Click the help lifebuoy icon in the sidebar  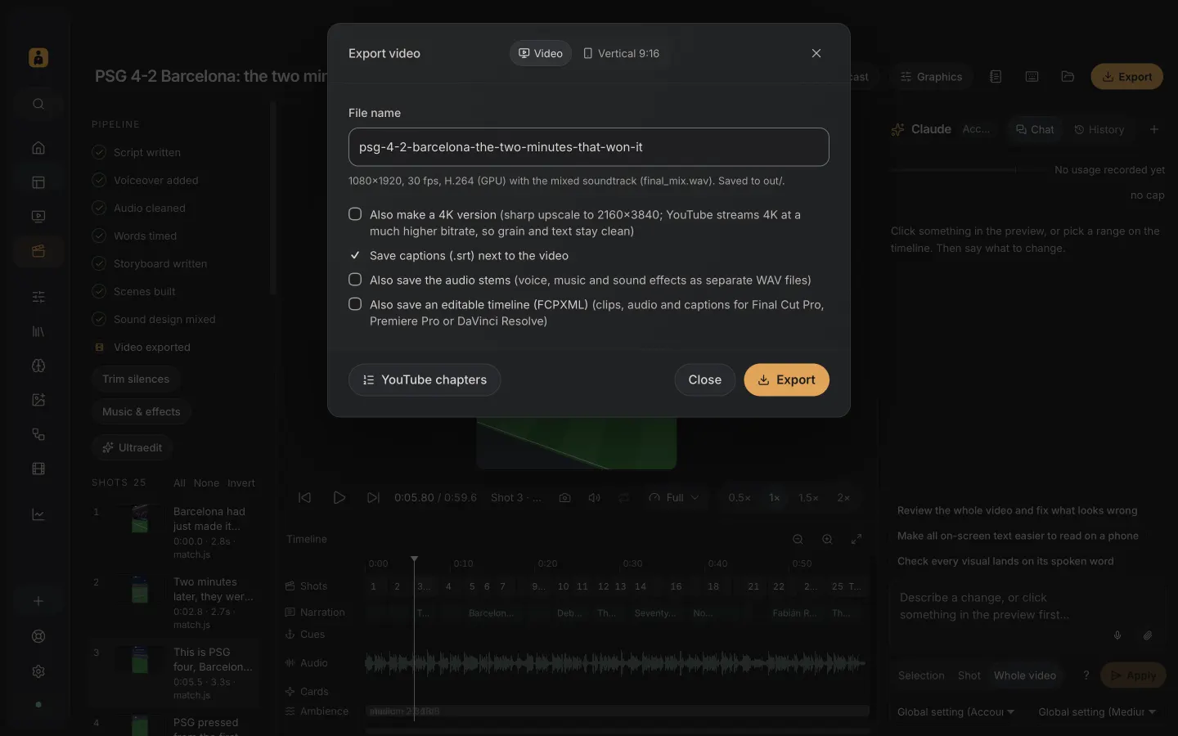coord(38,636)
